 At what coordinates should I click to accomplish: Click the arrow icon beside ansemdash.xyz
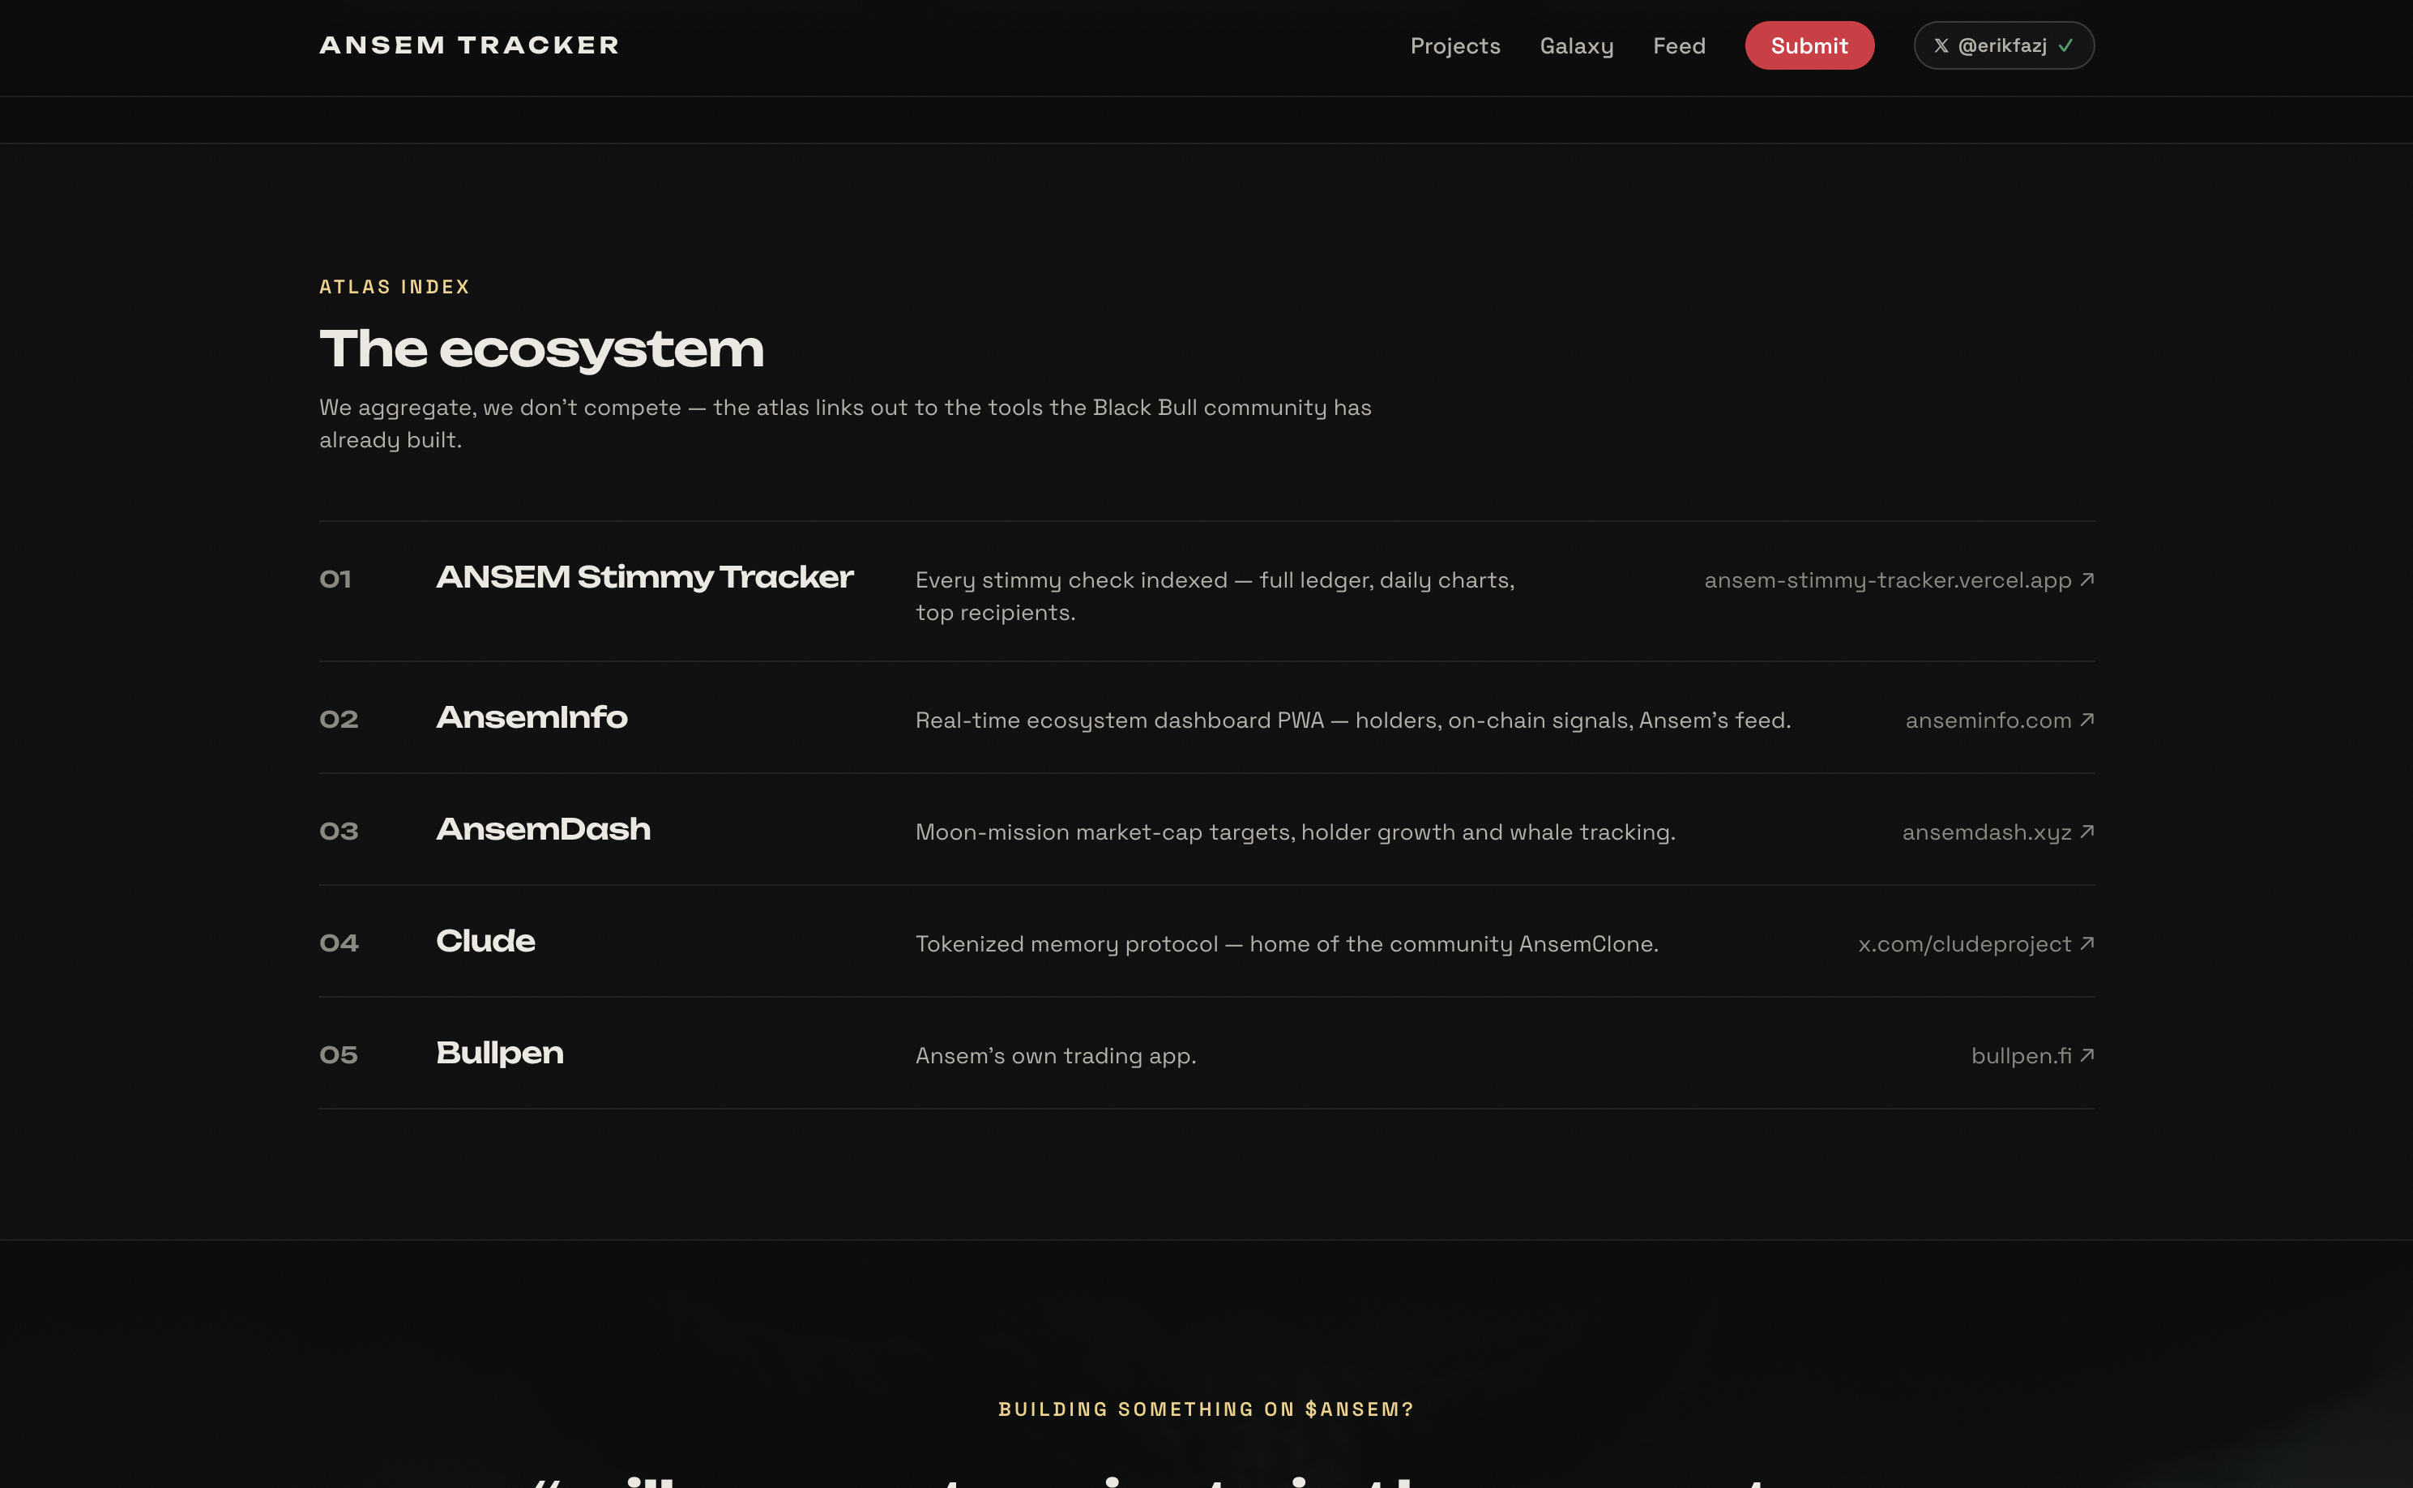[2086, 832]
